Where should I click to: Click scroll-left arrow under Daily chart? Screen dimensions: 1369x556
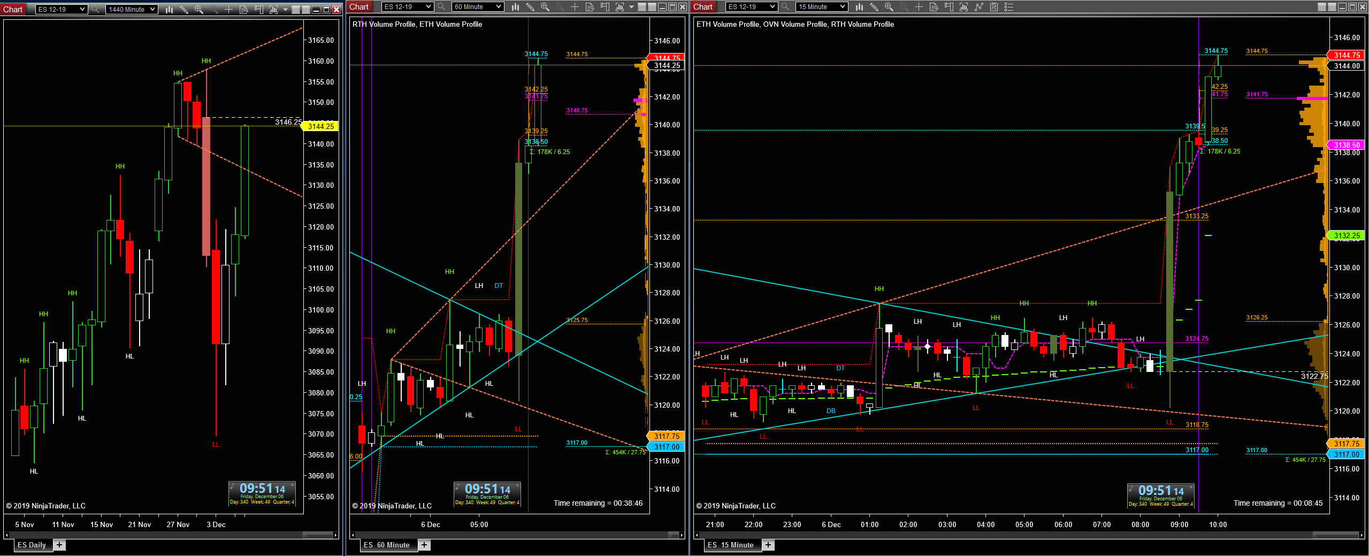[6, 535]
